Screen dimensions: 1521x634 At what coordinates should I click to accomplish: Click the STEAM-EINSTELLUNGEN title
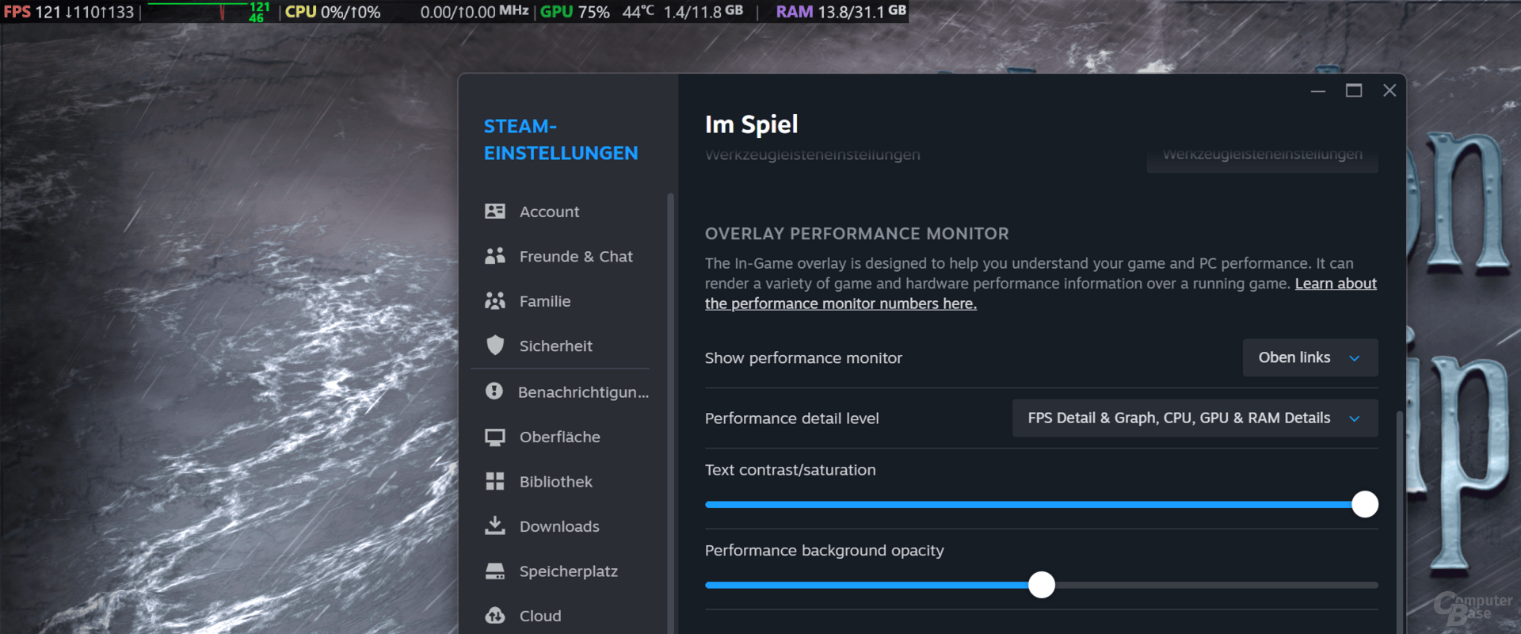(x=561, y=139)
